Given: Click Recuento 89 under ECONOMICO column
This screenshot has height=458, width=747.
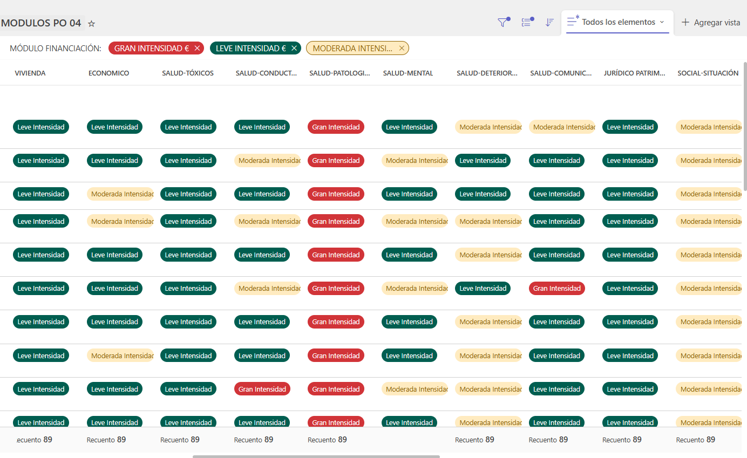Looking at the screenshot, I should point(106,440).
